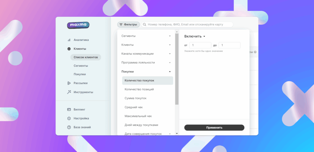The image size is (314, 152).
Task: Select the Средний чек filter
Action: [x=133, y=107]
